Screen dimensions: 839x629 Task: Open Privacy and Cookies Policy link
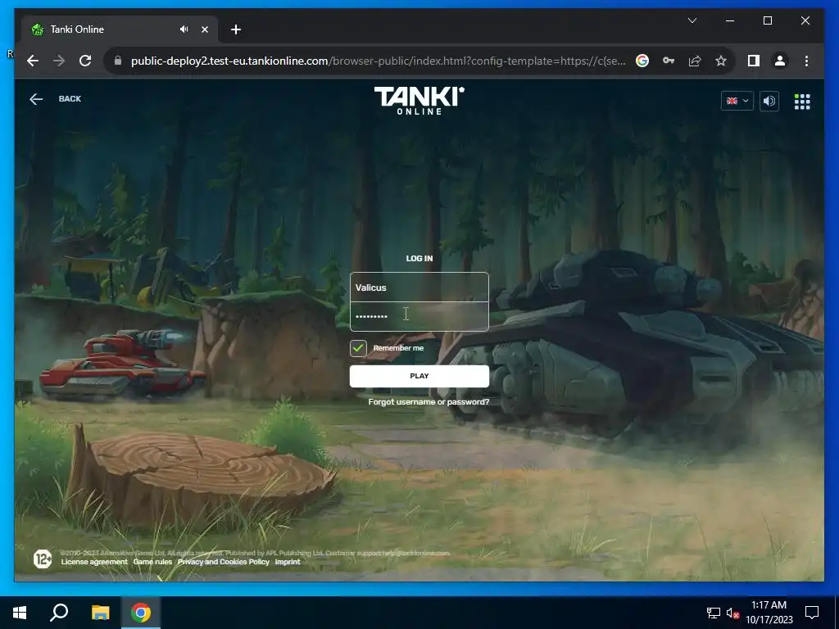coord(223,562)
